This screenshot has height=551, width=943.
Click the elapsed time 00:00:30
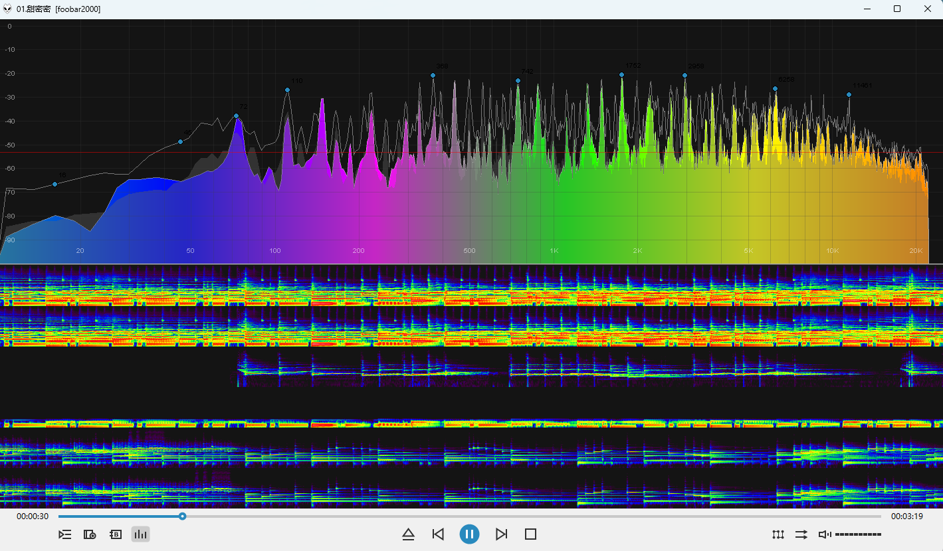click(x=33, y=516)
